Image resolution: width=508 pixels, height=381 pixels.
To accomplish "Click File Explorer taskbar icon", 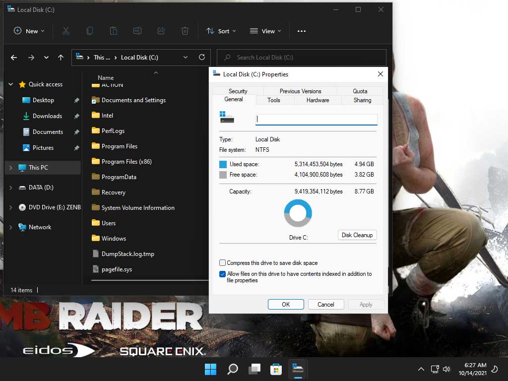I will 298,369.
